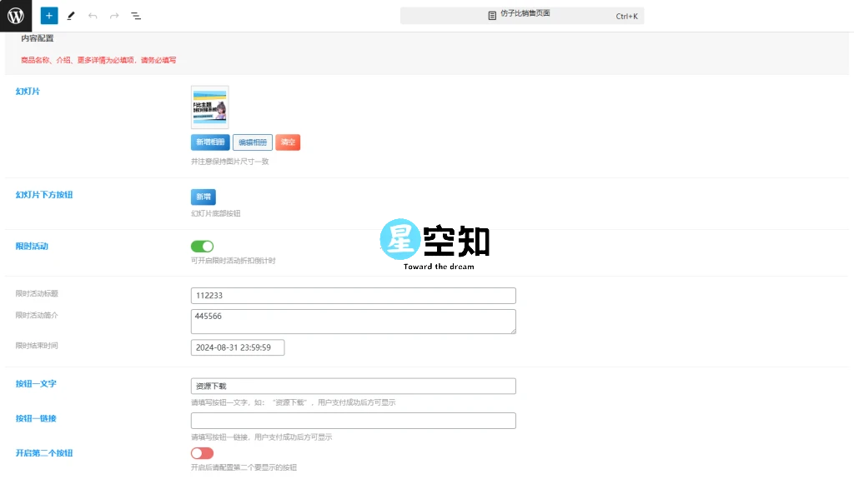Select the field containing 资源下载 text

tap(353, 386)
